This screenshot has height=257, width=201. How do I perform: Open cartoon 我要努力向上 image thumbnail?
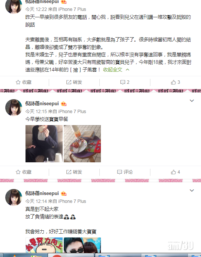44,245
